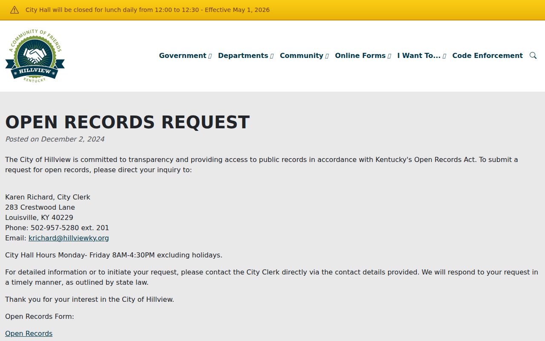Click the City Hall lunch closure notice text
This screenshot has height=341, width=545.
pos(147,10)
